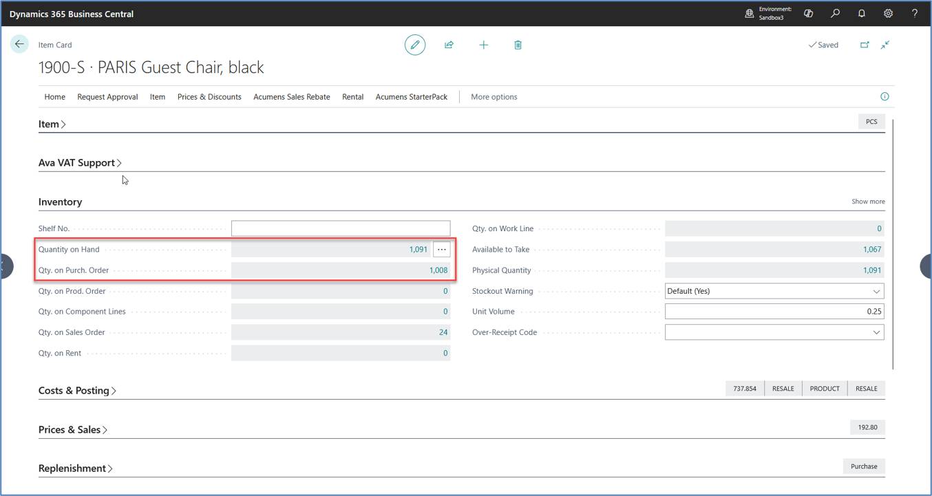Expand Costs & Posting section
932x496 pixels.
point(77,390)
